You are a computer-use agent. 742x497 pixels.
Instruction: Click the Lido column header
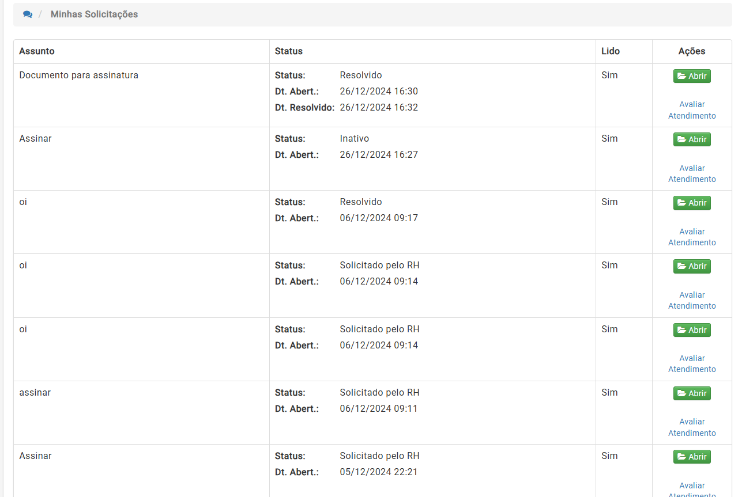[x=611, y=51]
